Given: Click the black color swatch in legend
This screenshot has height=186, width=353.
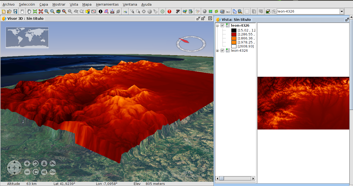Looking at the screenshot, I should coord(234,30).
